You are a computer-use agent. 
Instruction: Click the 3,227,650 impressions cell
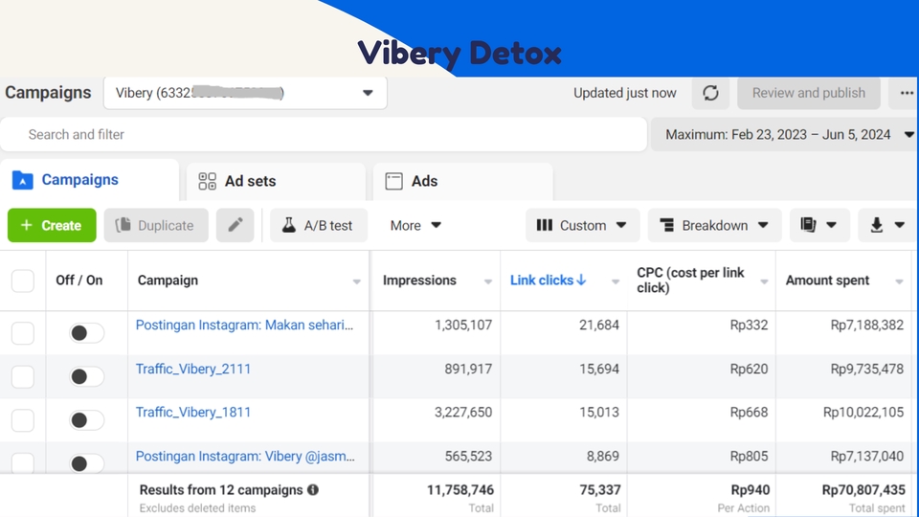463,412
